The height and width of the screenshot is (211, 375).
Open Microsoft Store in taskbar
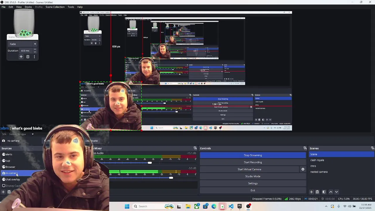(205, 206)
